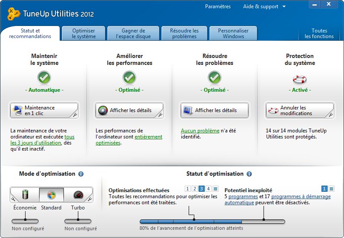The width and height of the screenshot is (344, 238).
Task: Click the - Automatique - status text
Action: tap(44, 90)
